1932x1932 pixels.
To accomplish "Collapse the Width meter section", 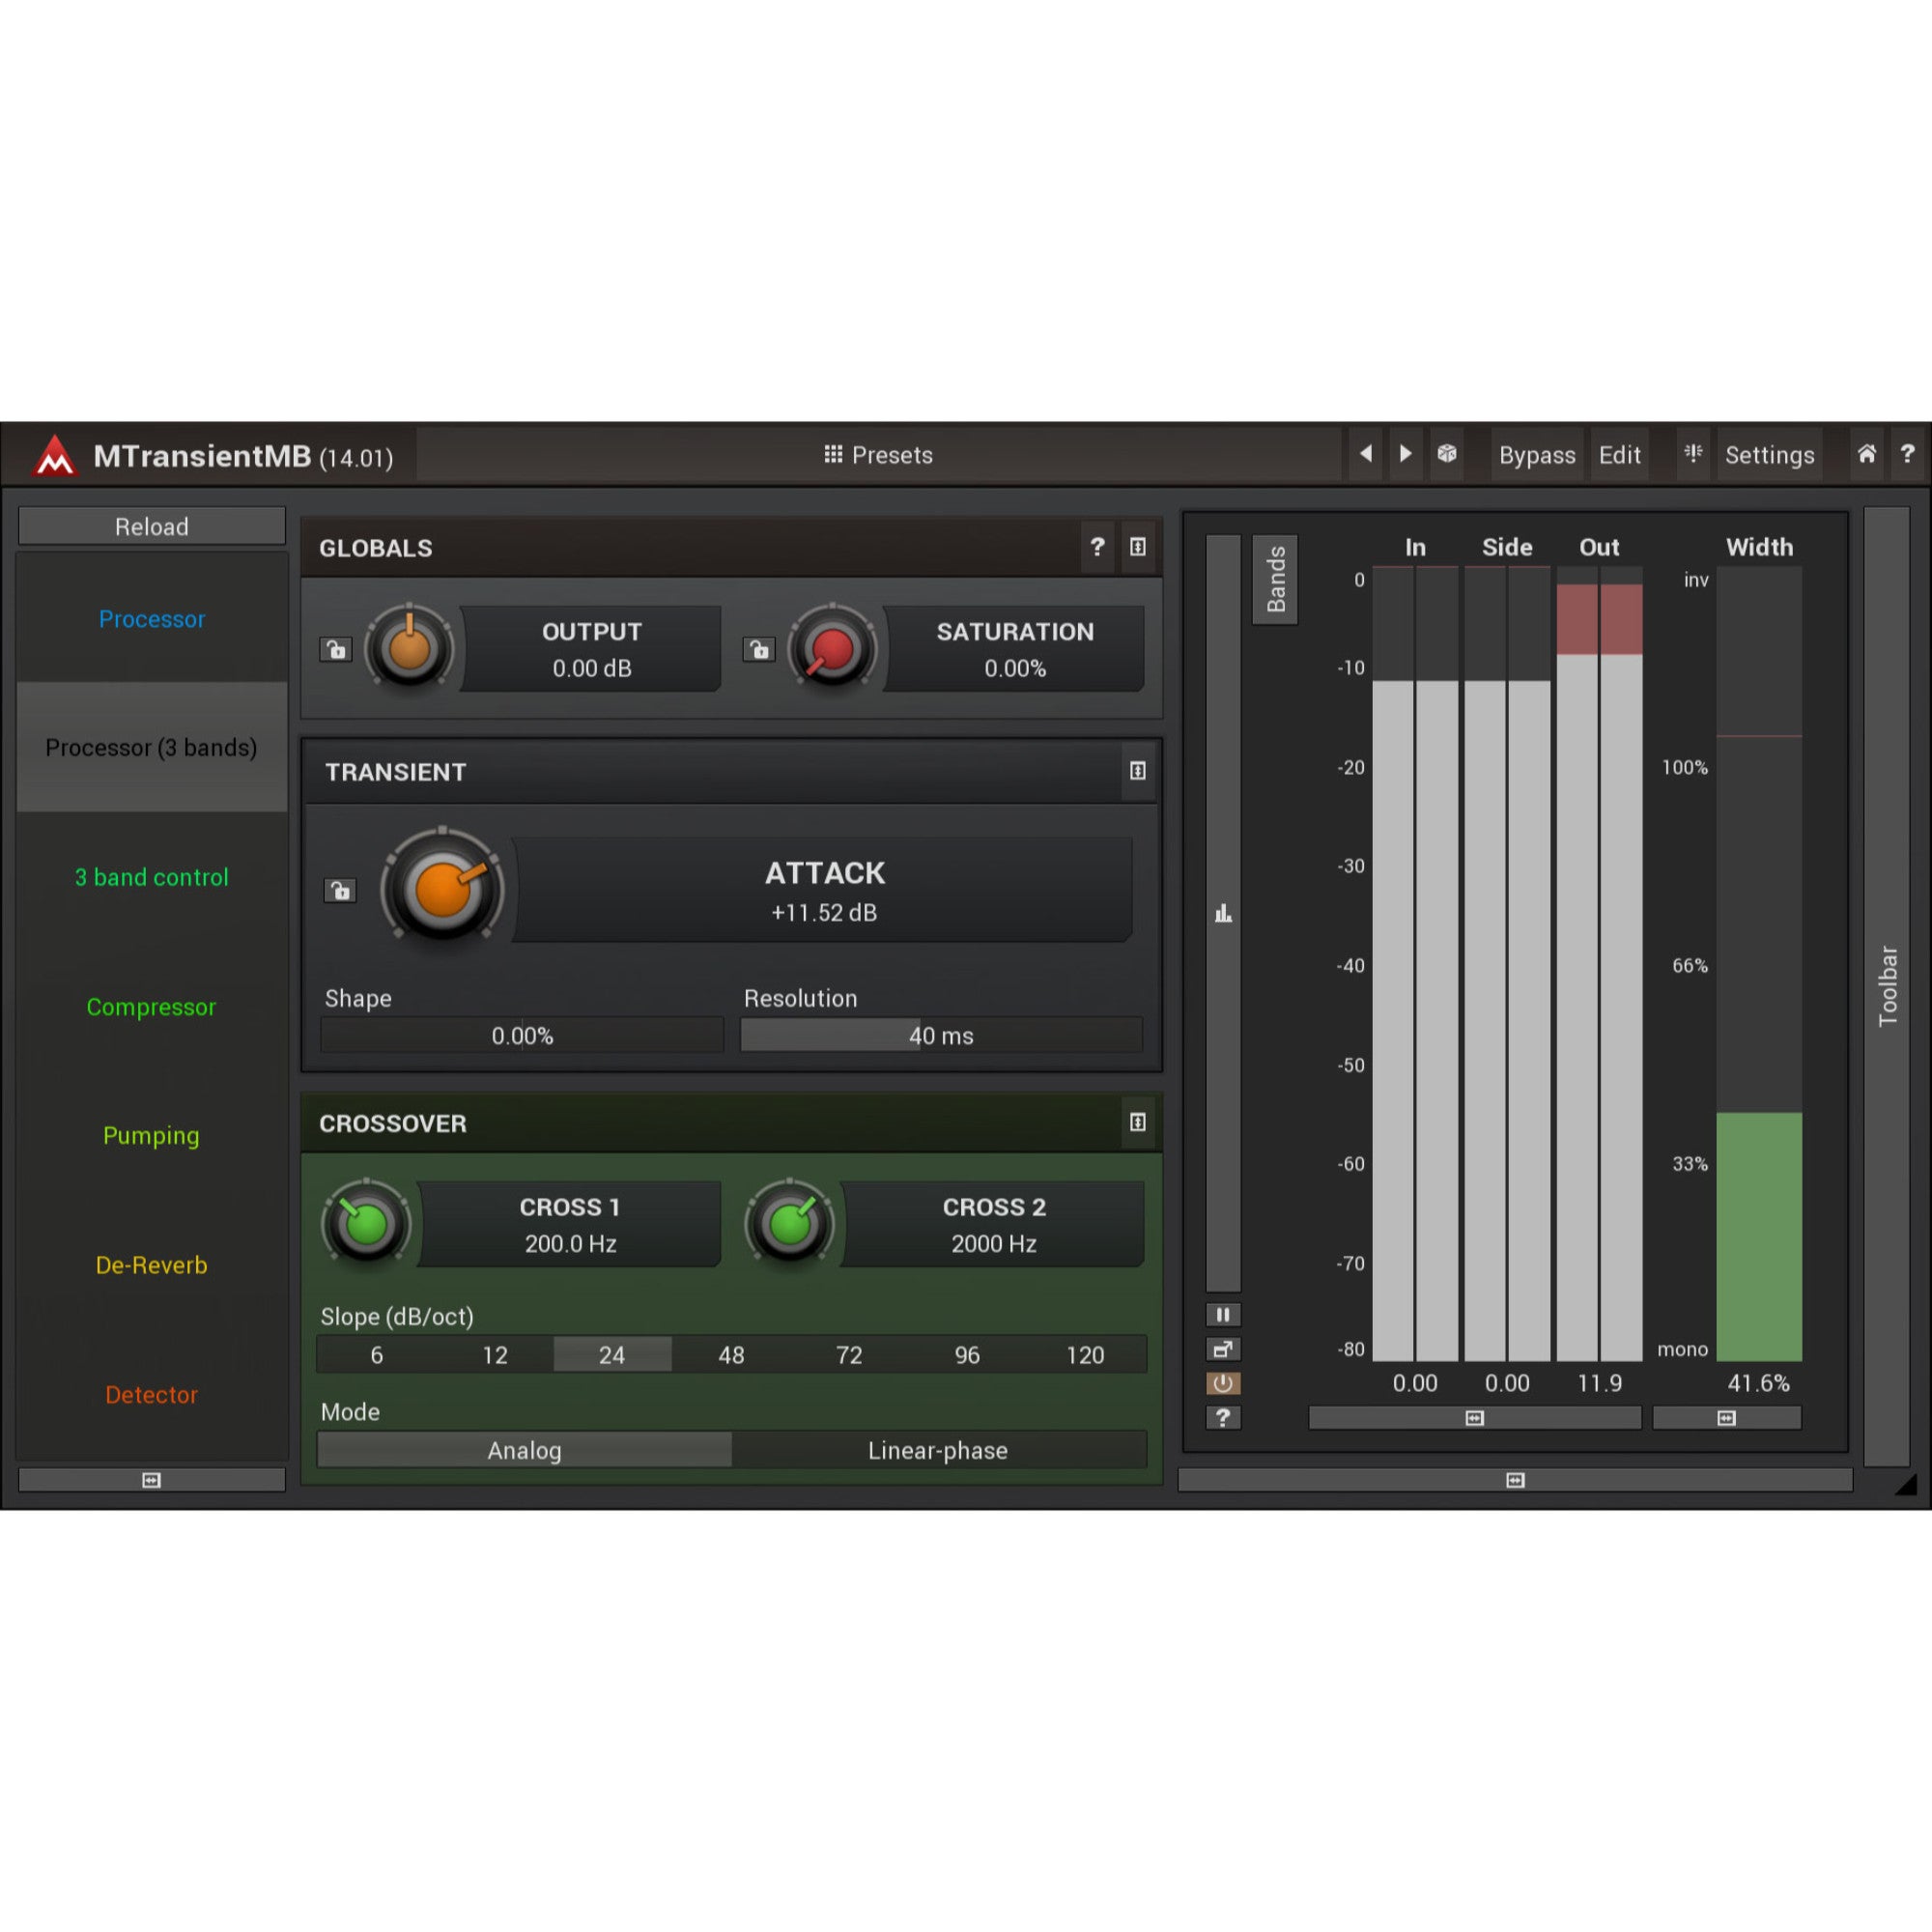I will coord(1727,1418).
